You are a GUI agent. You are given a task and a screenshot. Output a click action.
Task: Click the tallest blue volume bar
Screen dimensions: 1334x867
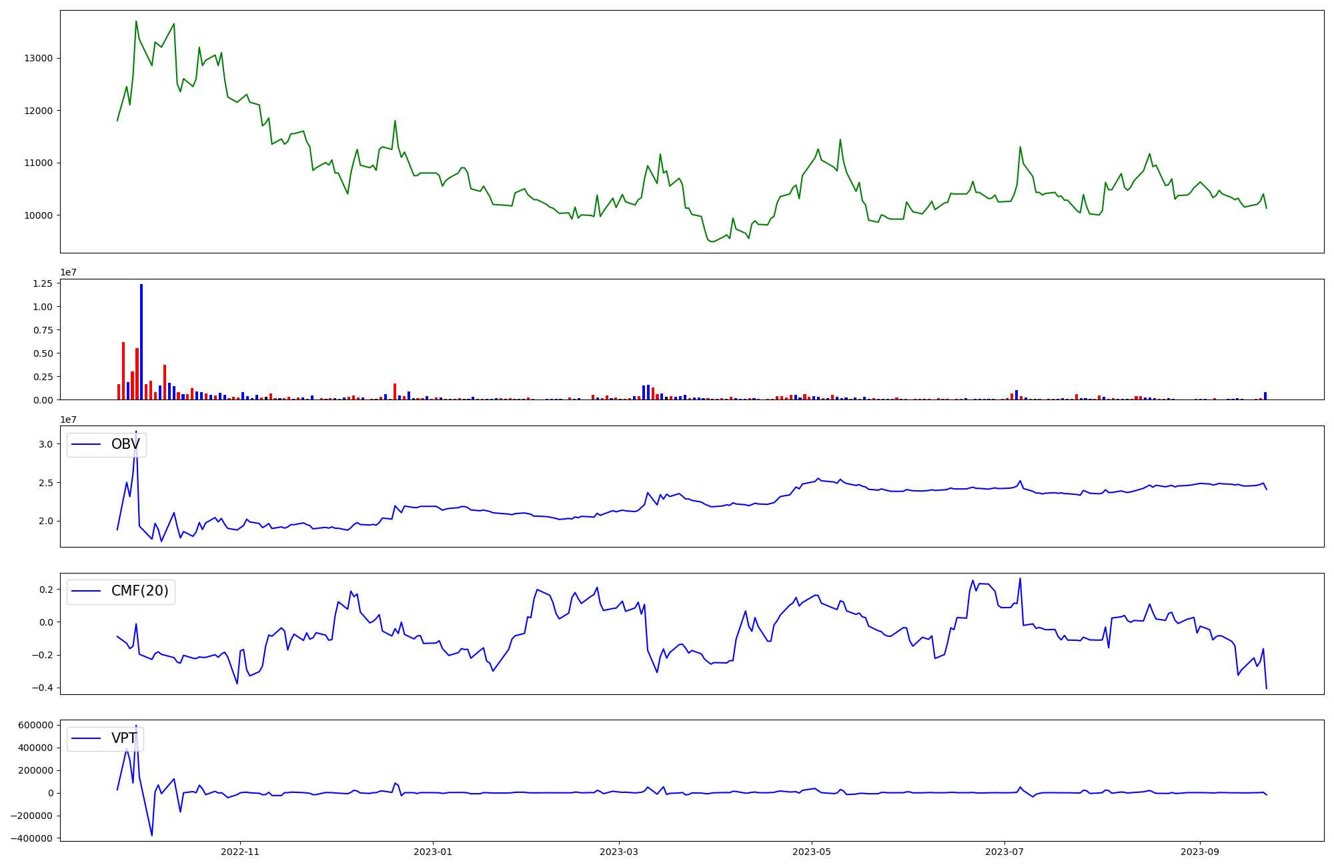pos(141,340)
